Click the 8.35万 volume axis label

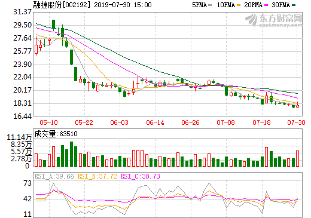tap(22, 145)
